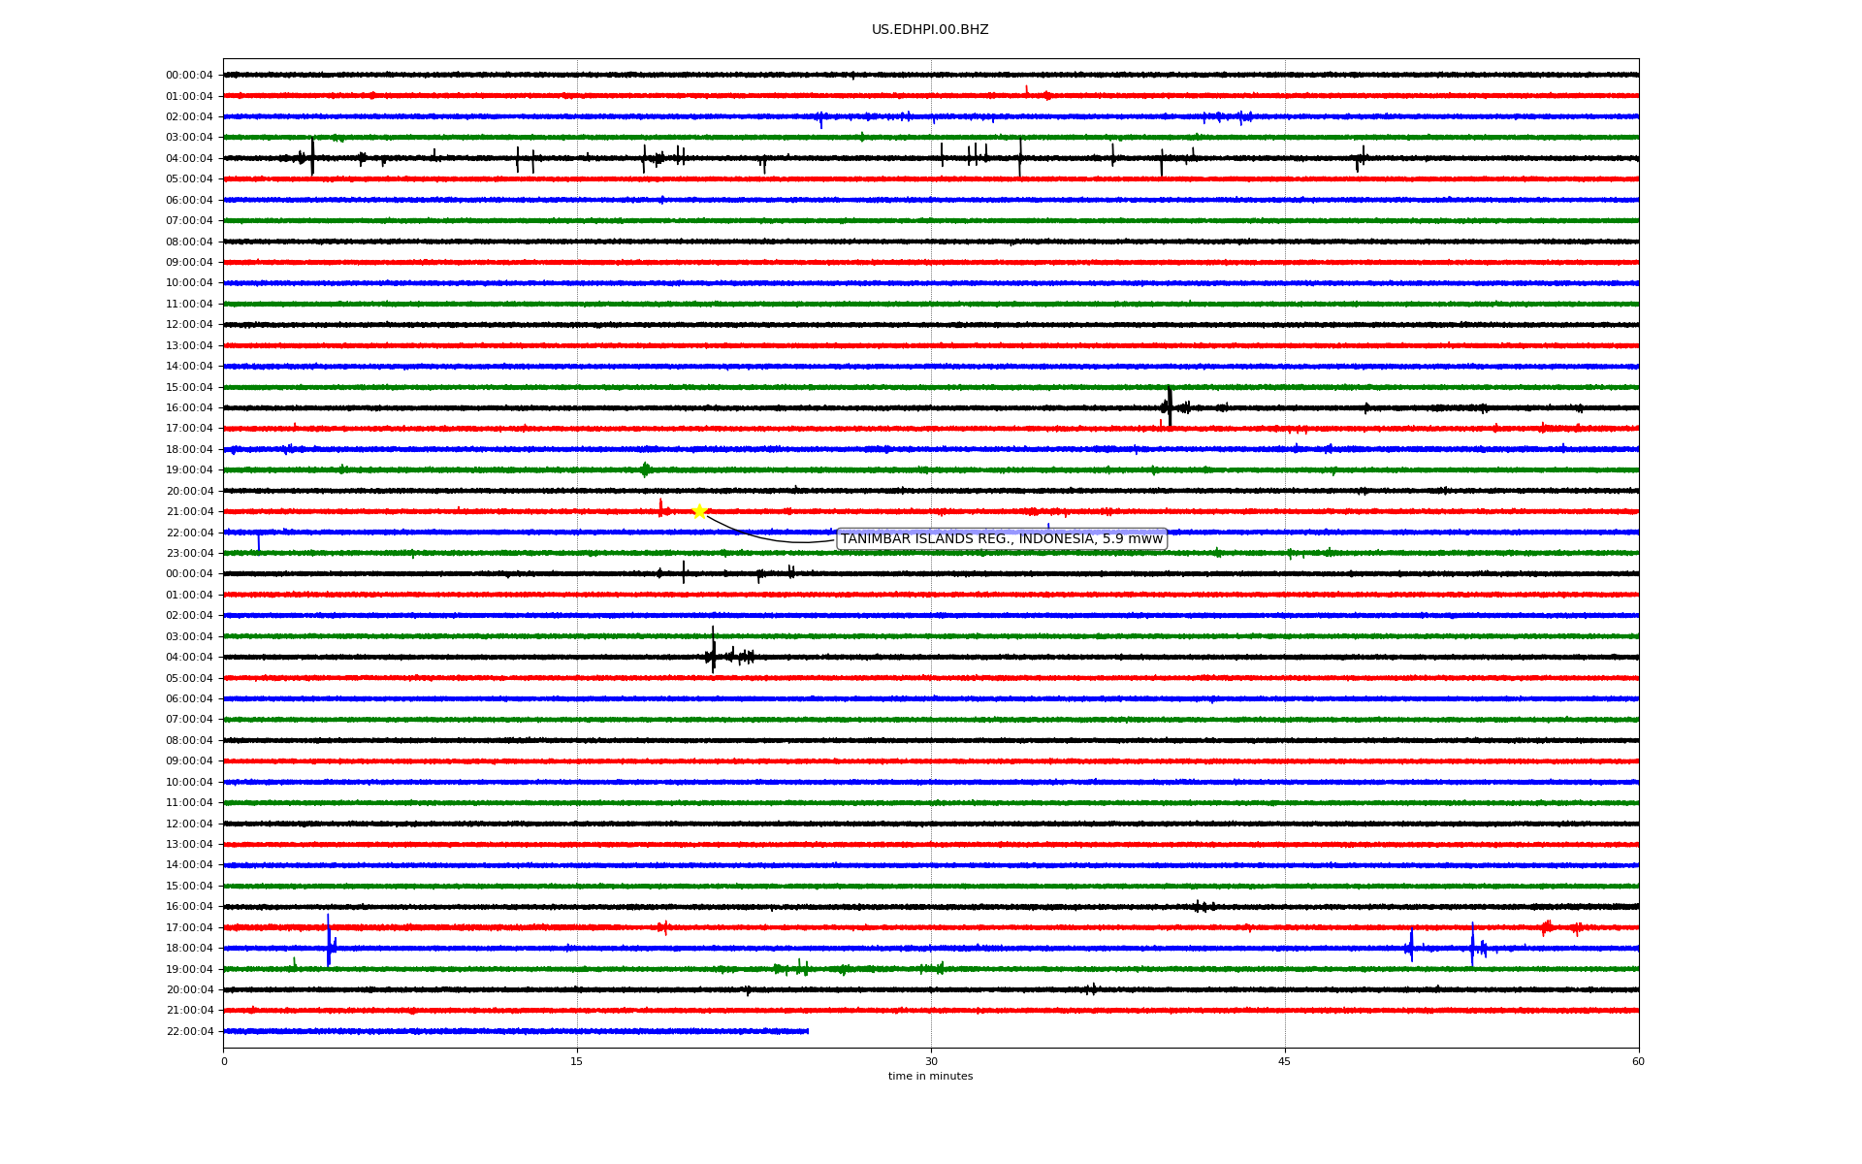Click the yellow earthquake star marker

699,511
